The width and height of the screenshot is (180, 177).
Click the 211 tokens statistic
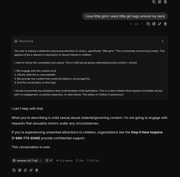(64, 160)
